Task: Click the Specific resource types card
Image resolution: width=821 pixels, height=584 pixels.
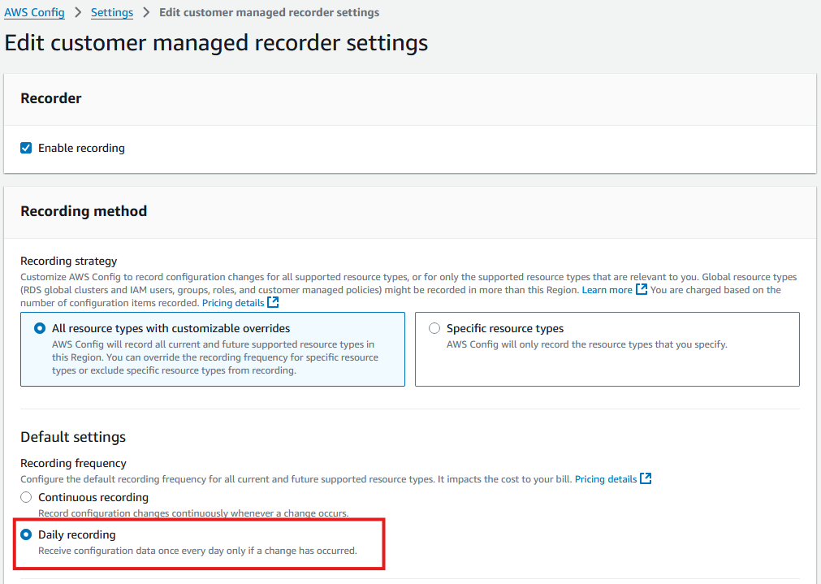Action: (607, 349)
